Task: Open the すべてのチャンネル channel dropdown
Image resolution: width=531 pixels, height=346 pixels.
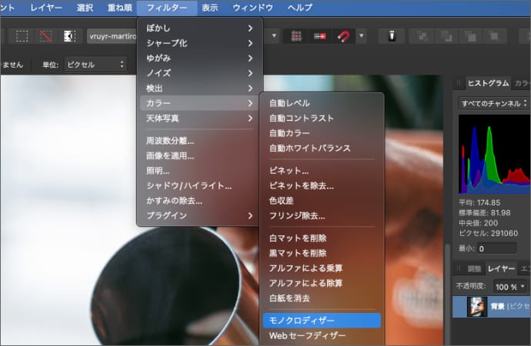Action: 493,102
